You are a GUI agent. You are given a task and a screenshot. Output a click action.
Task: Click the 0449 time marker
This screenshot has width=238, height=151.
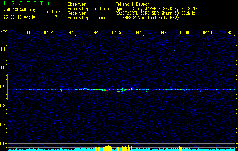tap(207, 32)
